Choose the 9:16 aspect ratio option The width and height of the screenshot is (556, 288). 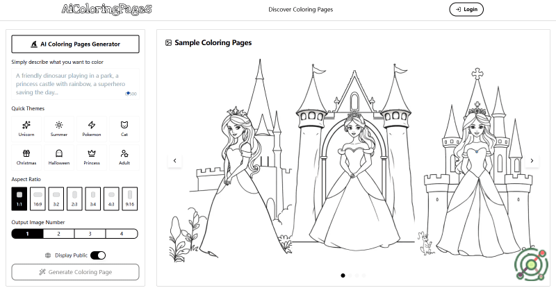coord(129,198)
